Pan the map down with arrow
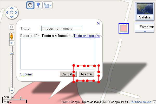The height and width of the screenshot is (104, 156). coord(12,17)
